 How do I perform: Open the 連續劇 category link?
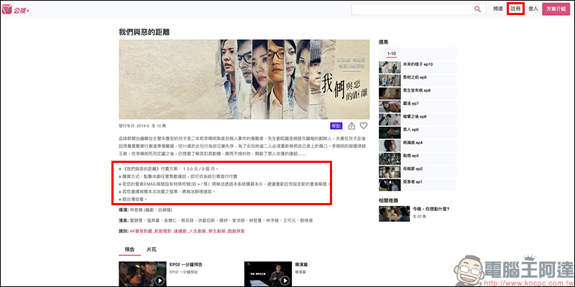pyautogui.click(x=179, y=231)
